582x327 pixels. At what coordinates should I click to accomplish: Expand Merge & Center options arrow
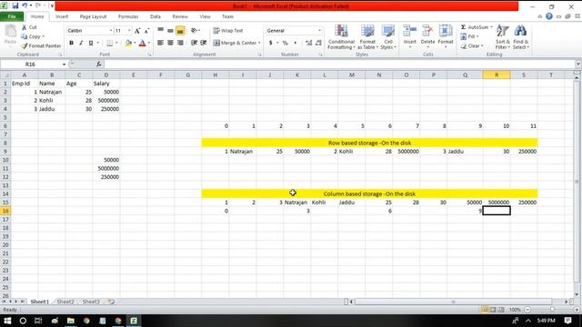[x=259, y=43]
